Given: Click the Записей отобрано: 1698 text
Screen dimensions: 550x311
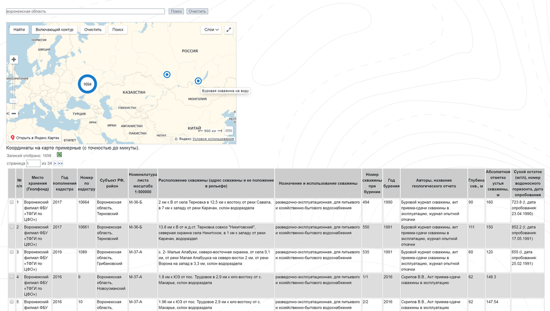Looking at the screenshot, I should click(x=29, y=156).
